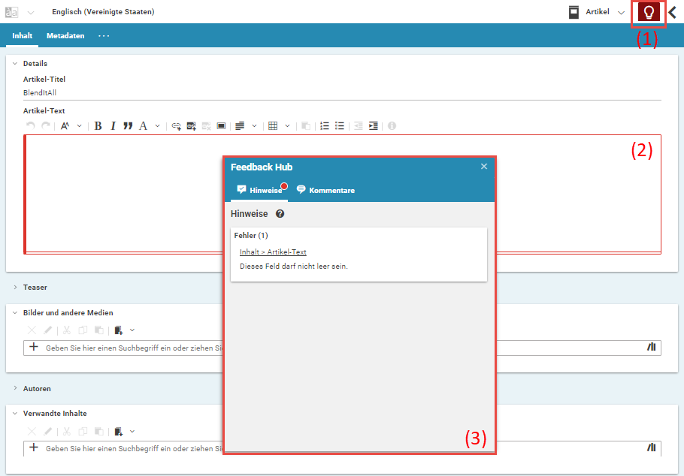
Task: Switch to the Metadaten tab
Action: (x=65, y=35)
